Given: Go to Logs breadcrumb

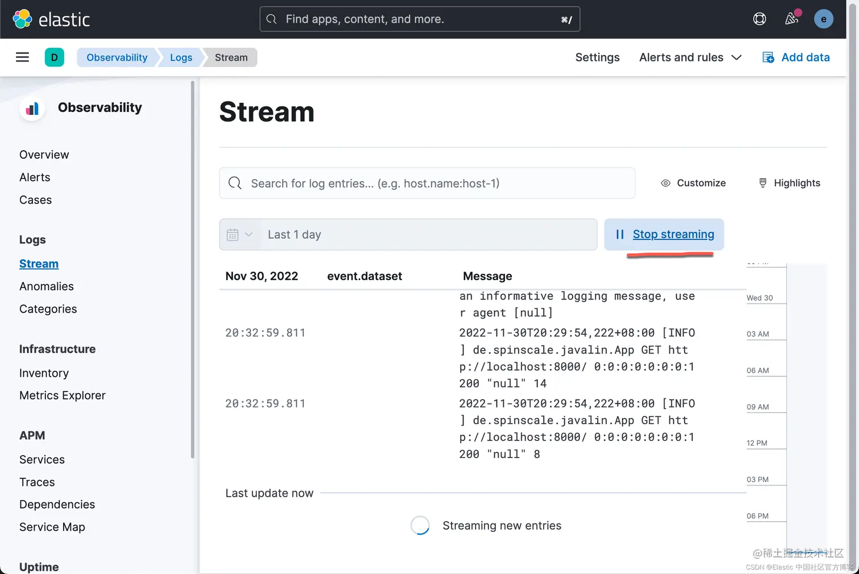Looking at the screenshot, I should coord(181,57).
